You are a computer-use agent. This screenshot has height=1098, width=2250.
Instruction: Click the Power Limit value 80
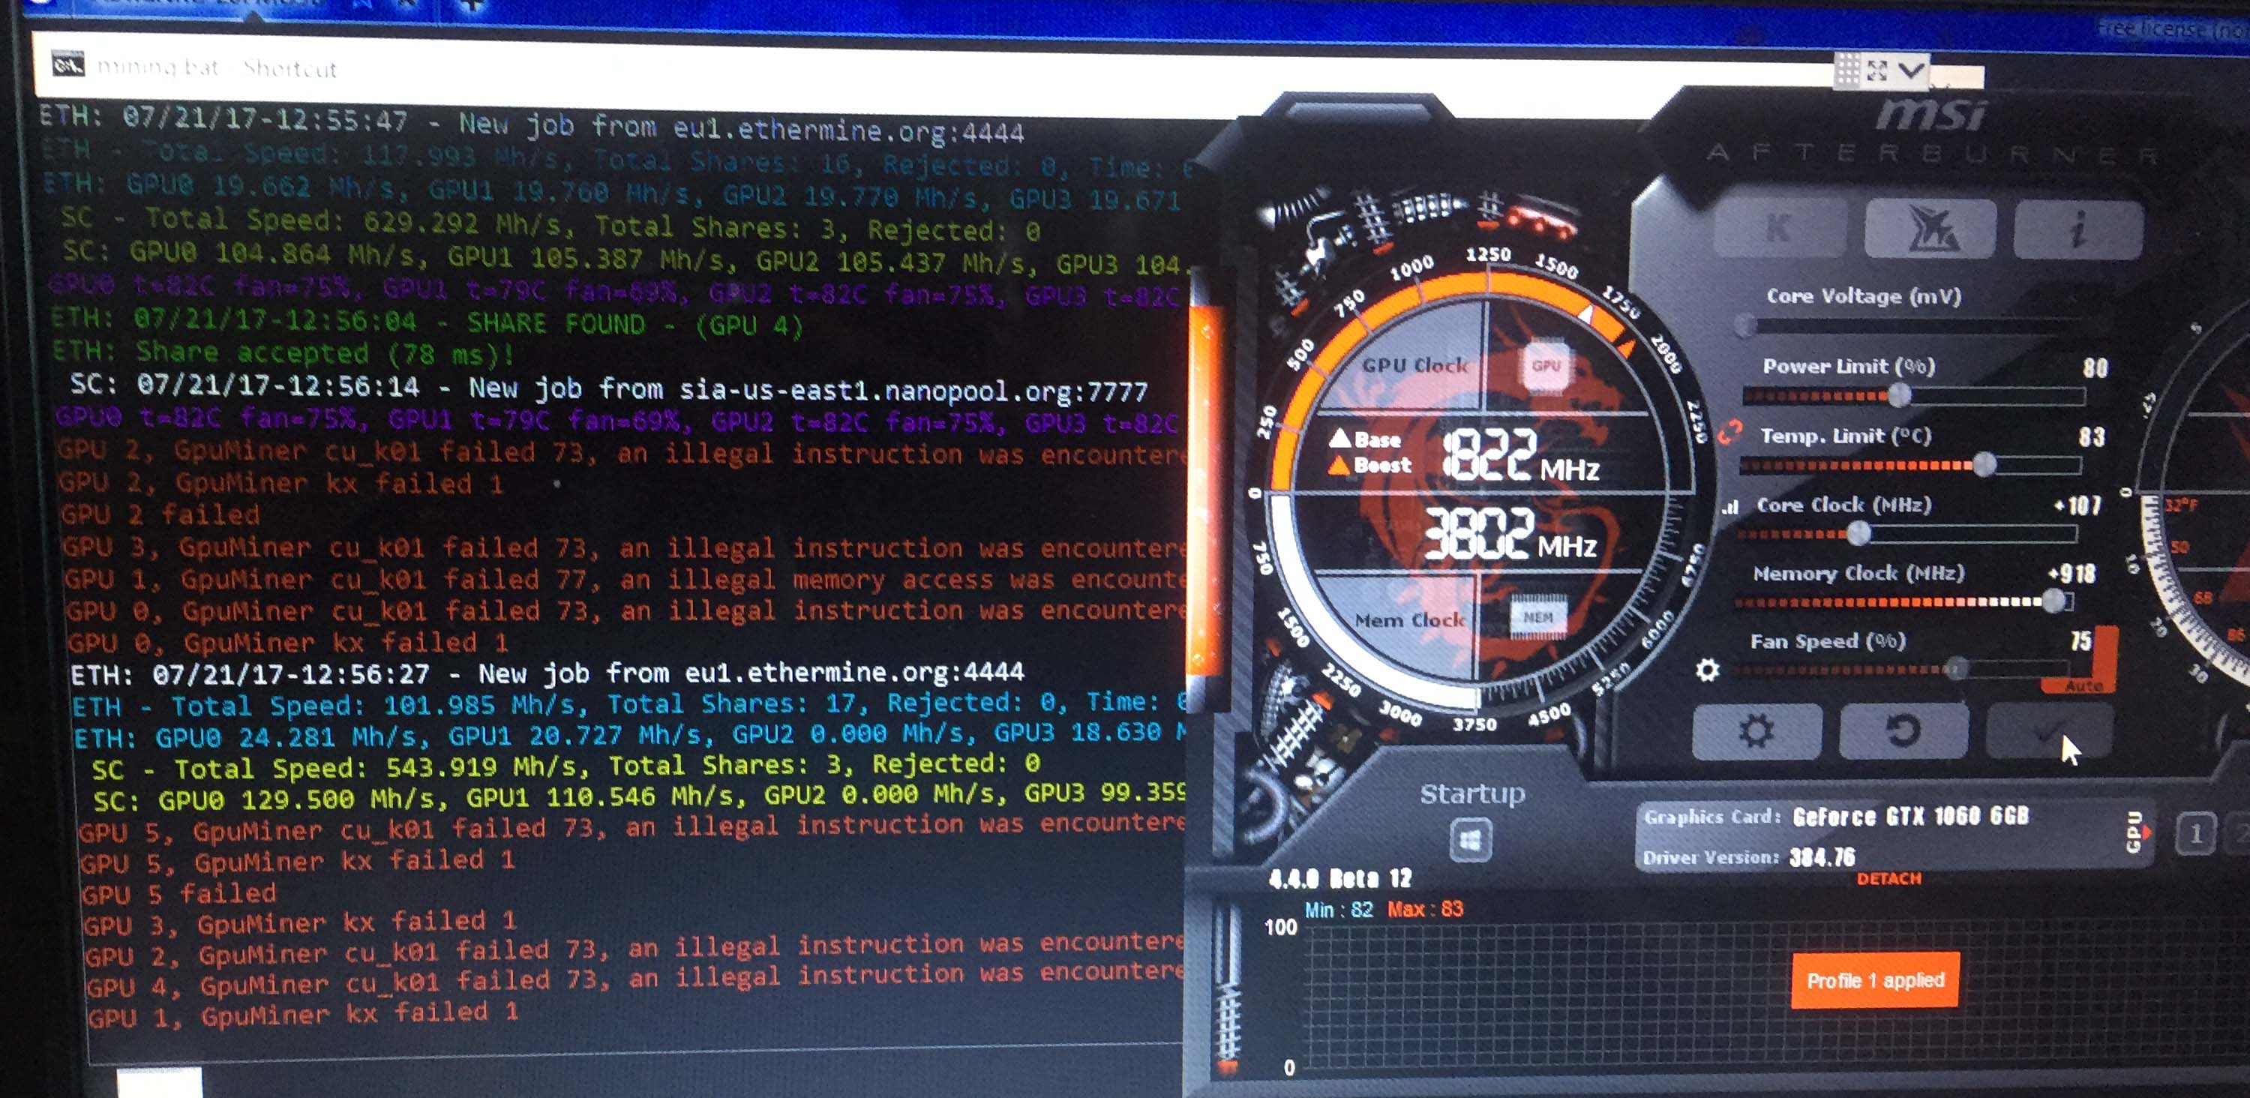coord(2095,367)
